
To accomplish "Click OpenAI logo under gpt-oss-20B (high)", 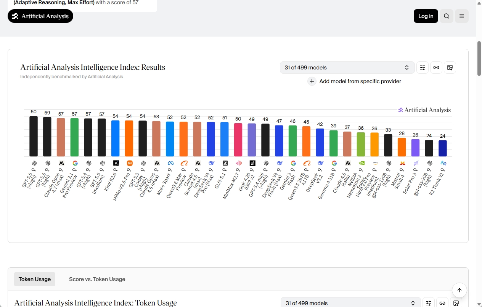I will [x=429, y=163].
